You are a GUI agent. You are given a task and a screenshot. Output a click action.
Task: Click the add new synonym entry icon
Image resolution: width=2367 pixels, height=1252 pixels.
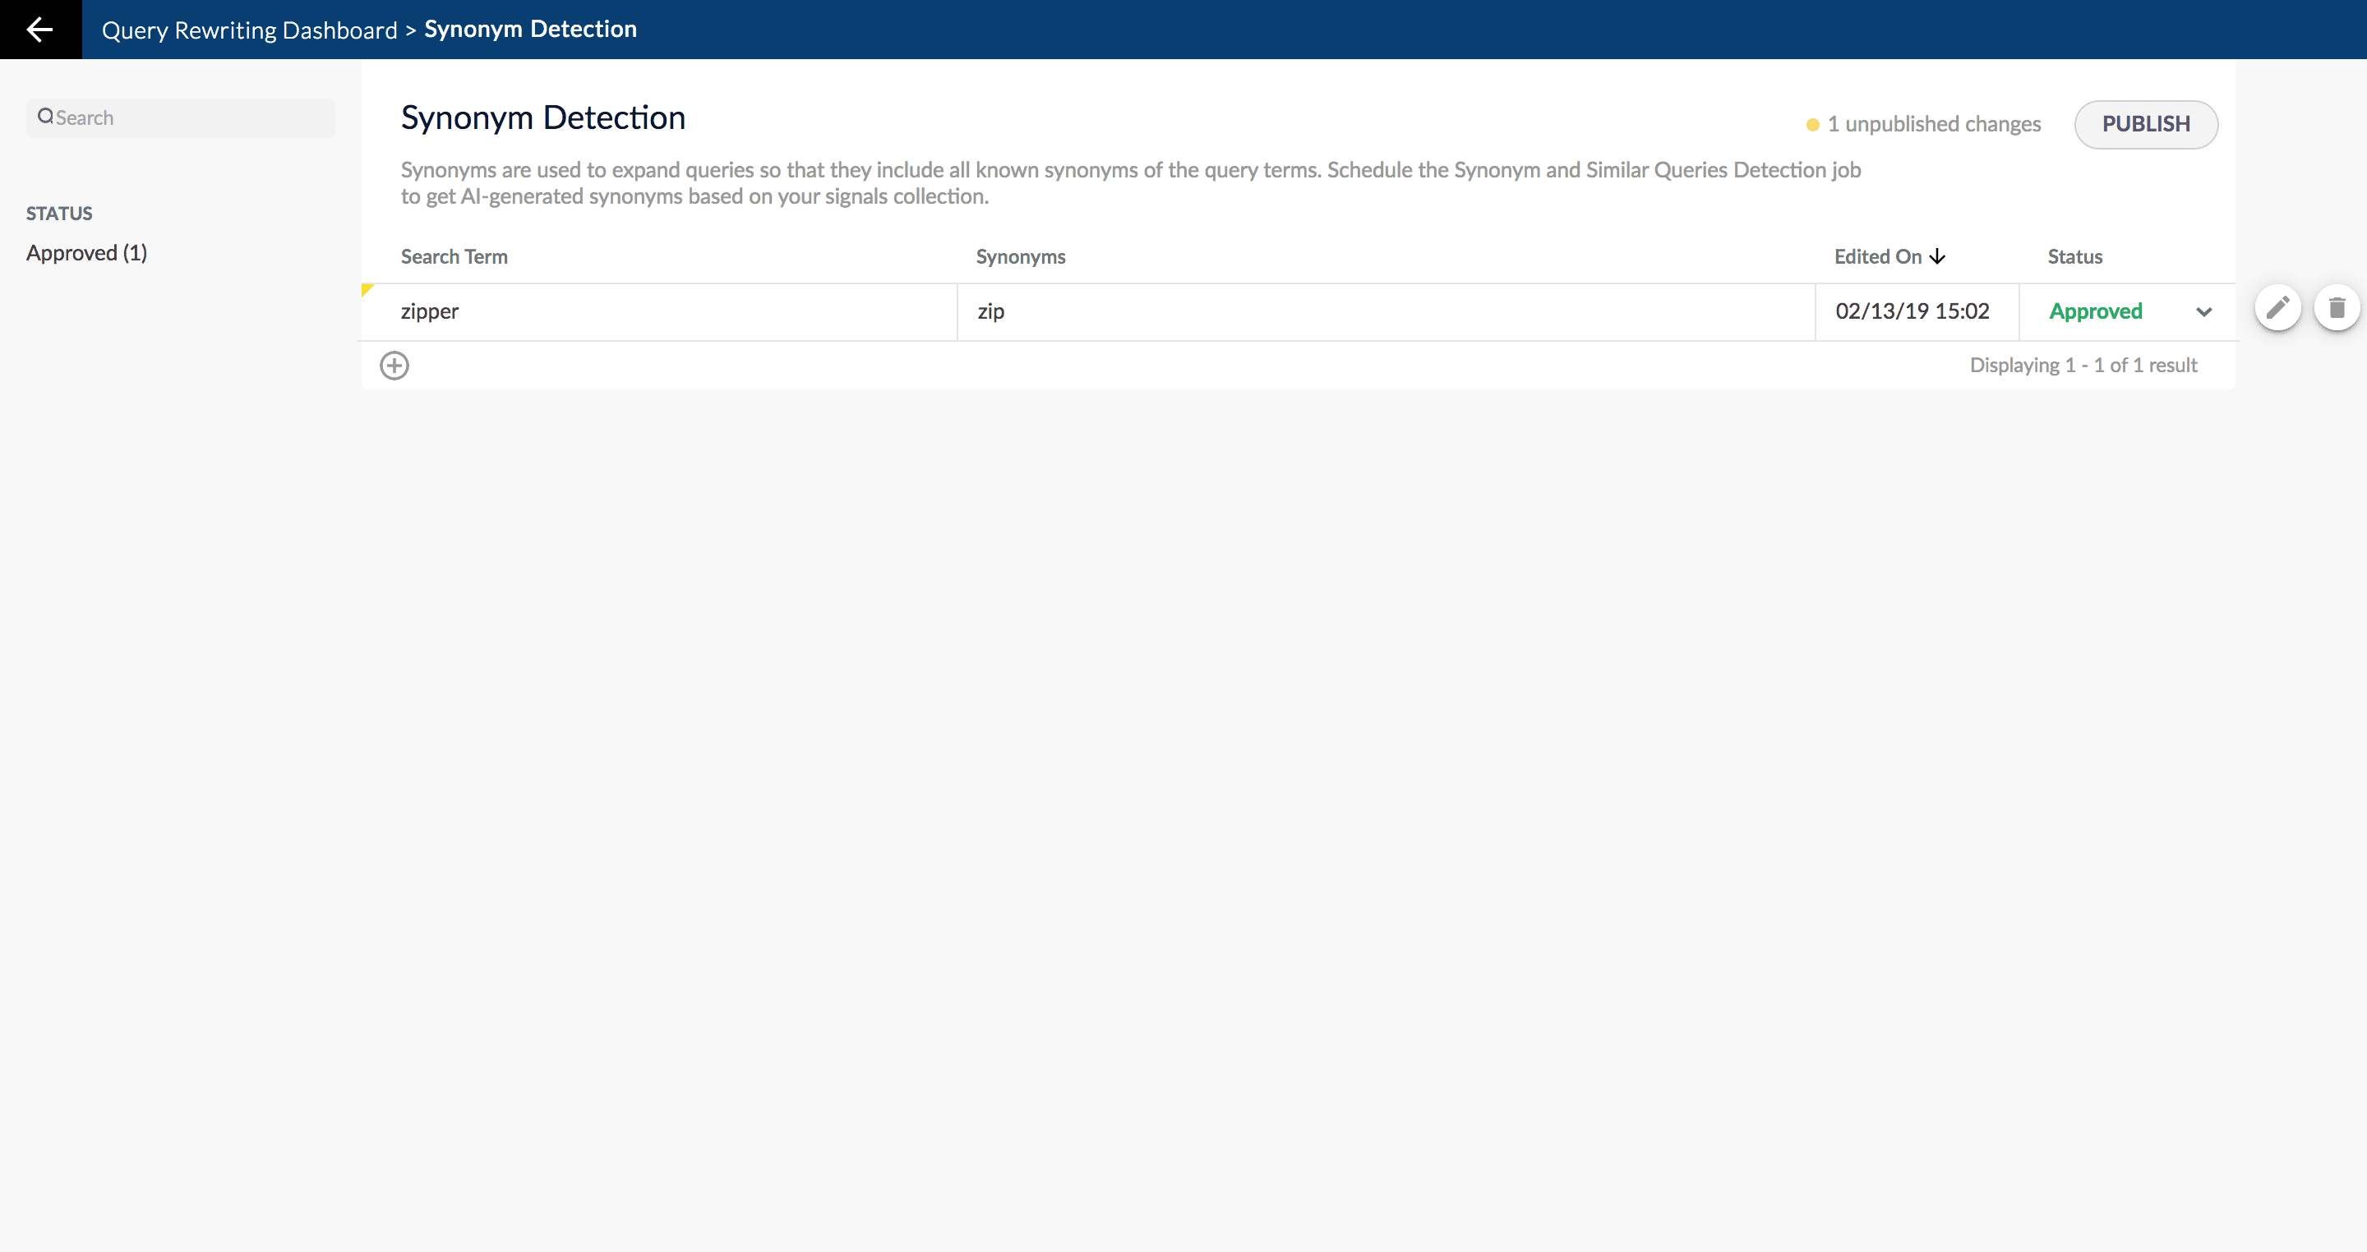tap(393, 365)
